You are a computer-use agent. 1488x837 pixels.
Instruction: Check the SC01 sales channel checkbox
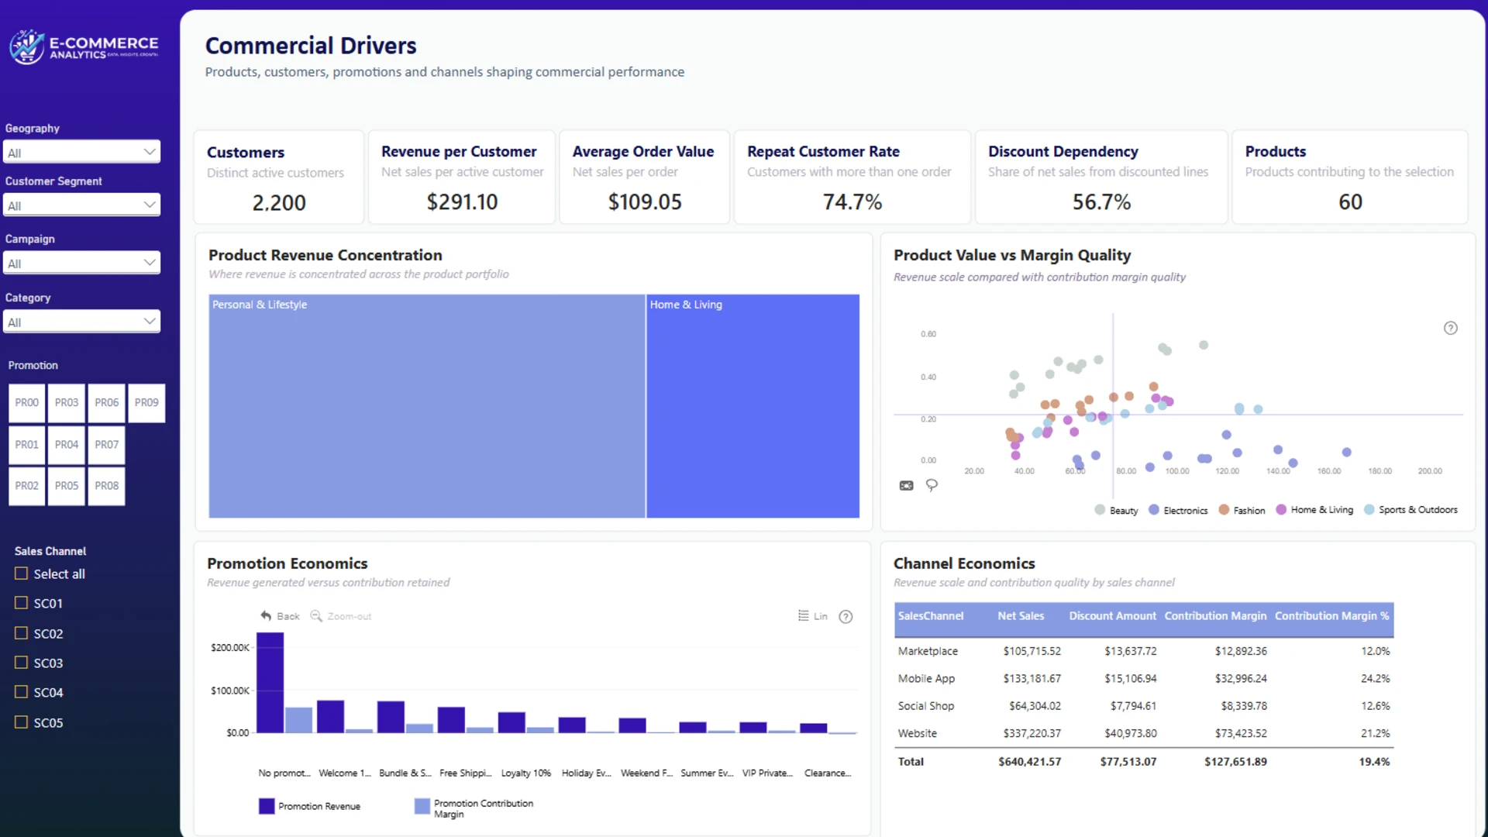22,603
